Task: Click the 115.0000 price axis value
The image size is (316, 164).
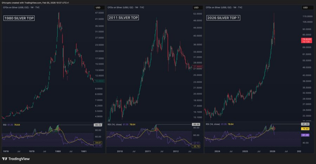Action: pos(307,16)
